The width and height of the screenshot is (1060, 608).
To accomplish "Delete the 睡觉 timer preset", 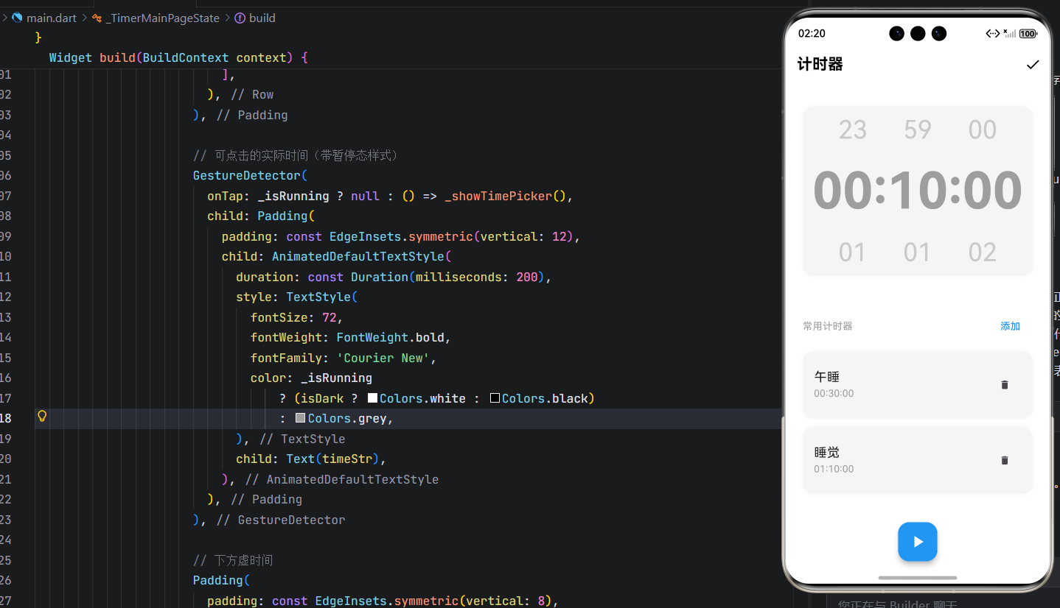I will coord(1004,460).
